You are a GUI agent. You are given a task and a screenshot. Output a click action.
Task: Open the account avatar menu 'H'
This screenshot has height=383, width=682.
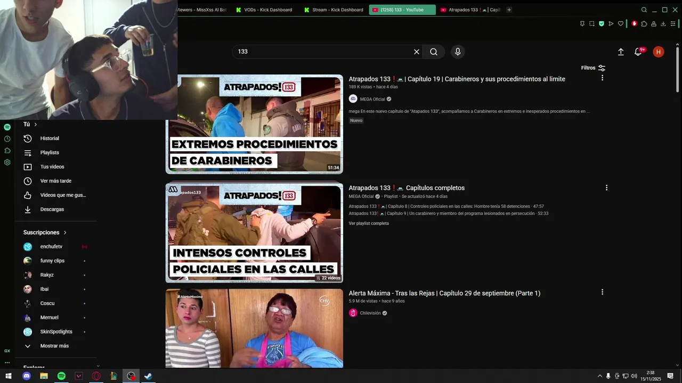(659, 52)
